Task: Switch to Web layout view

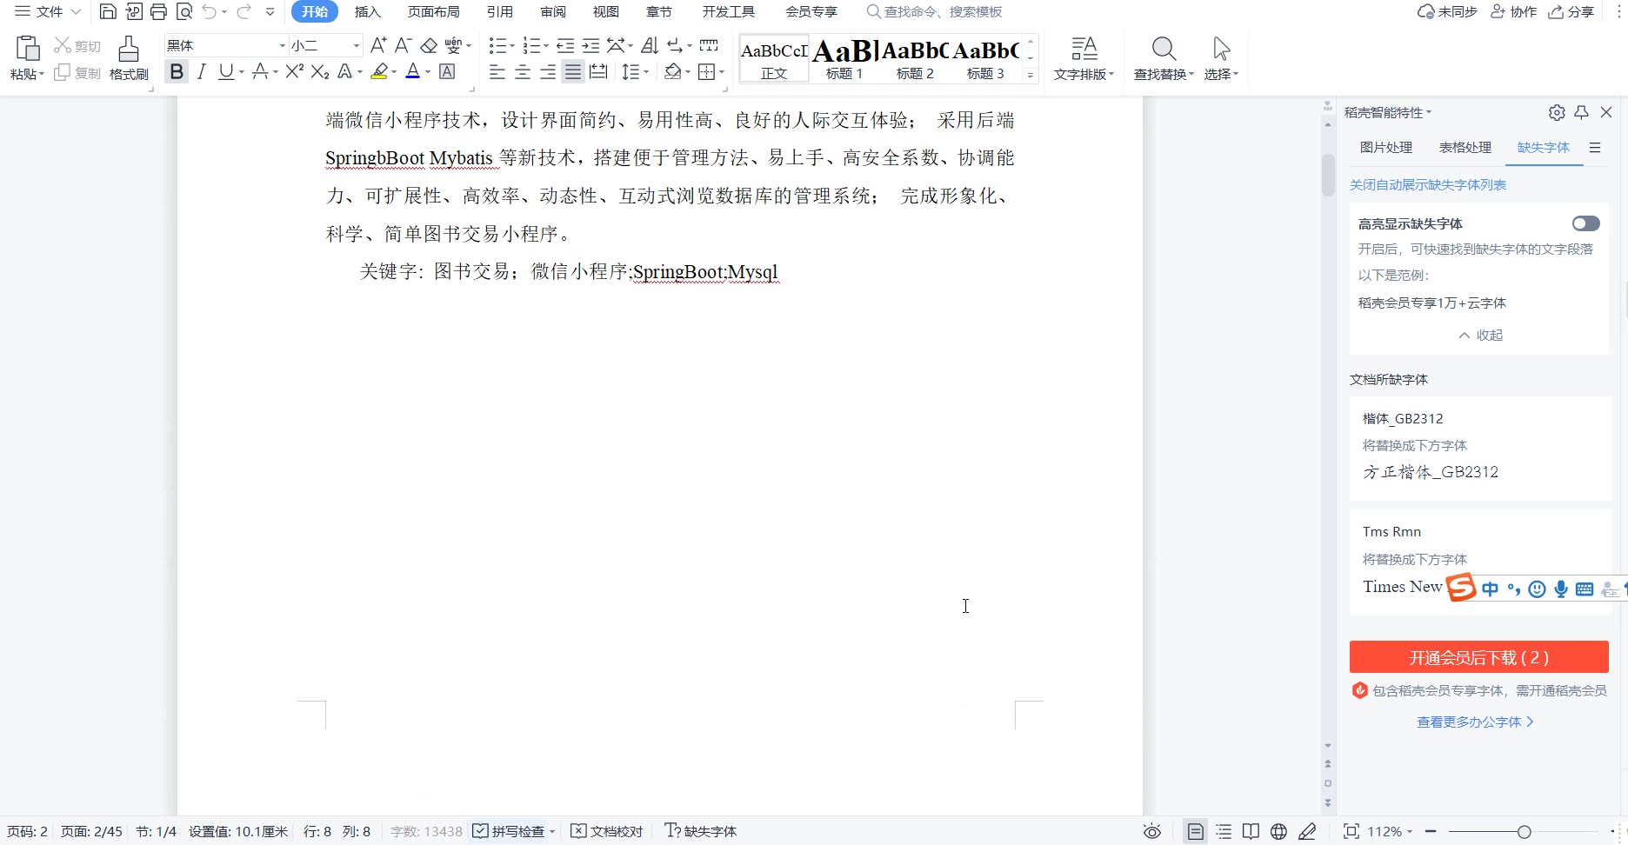Action: 1278,832
